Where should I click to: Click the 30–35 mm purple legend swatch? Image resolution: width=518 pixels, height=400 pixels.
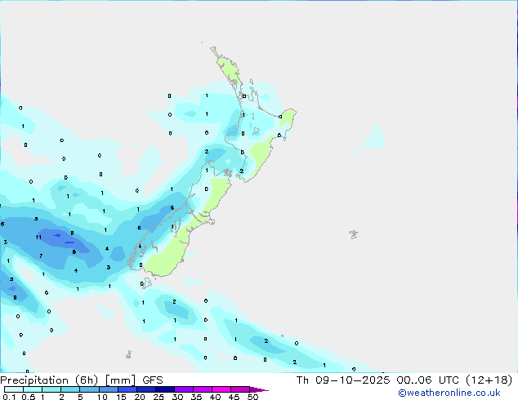183,389
